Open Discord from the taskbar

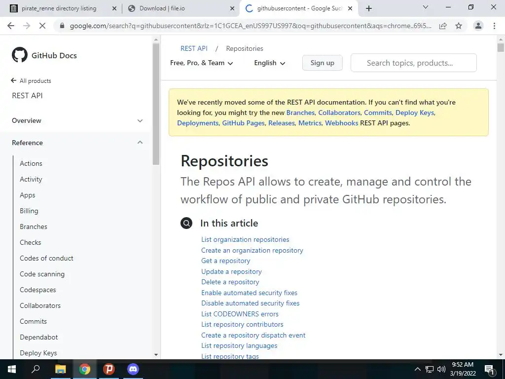(x=133, y=369)
